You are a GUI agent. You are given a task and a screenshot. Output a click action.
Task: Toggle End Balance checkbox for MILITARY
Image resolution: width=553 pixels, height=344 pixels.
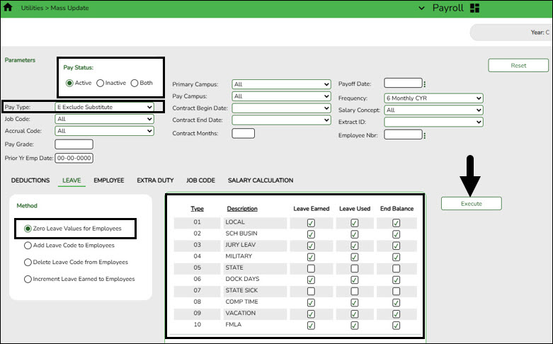point(396,257)
